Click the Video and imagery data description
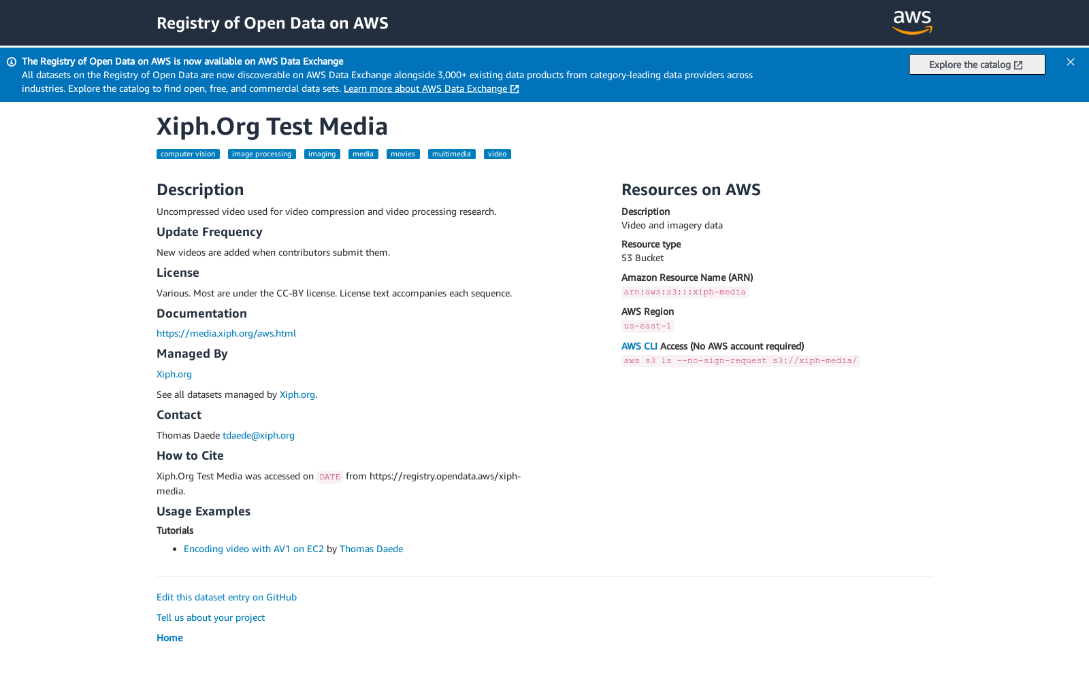Image resolution: width=1089 pixels, height=680 pixels. (x=672, y=225)
